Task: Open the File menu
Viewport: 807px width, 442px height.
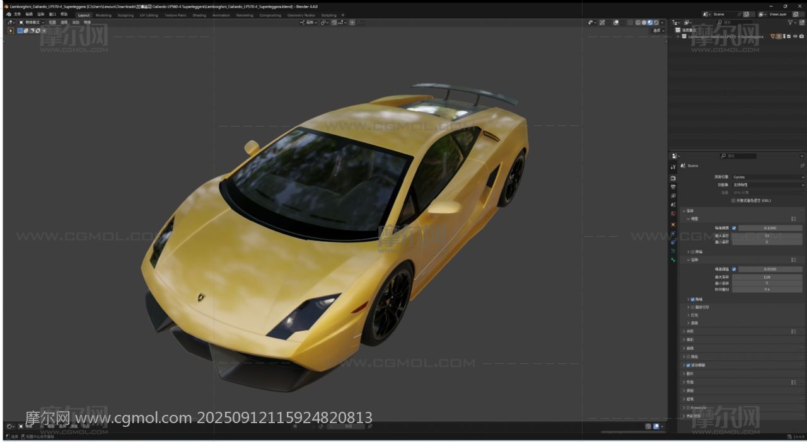Action: (x=18, y=14)
